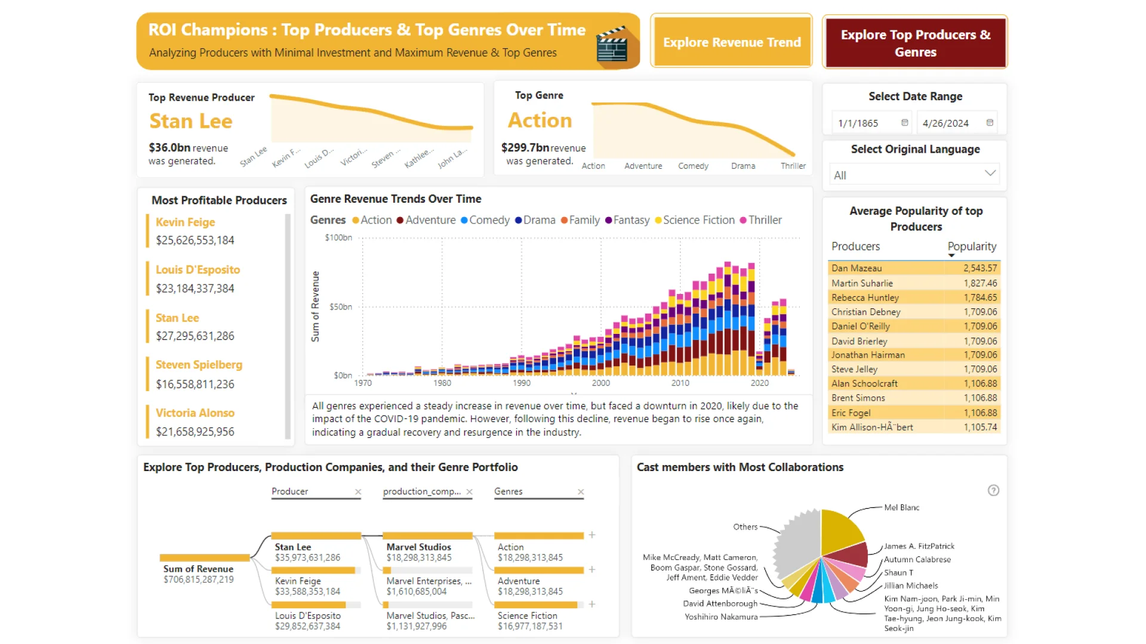
Task: Click Adventure label on Top Genre sparkline
Action: pos(643,166)
